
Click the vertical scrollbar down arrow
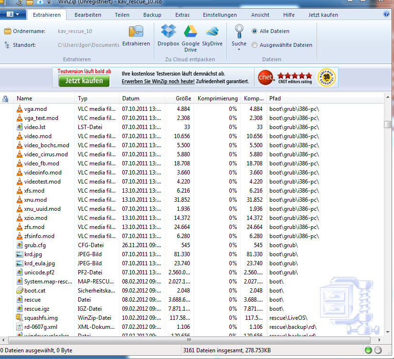[x=387, y=332]
